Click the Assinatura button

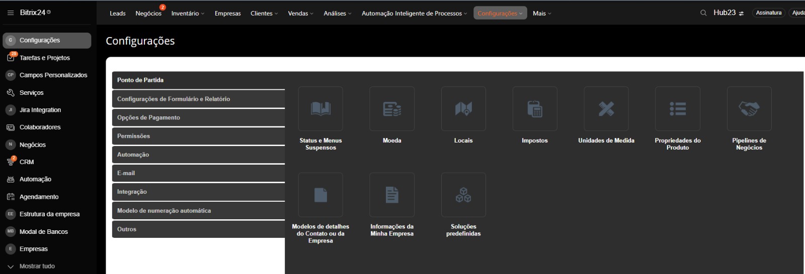click(x=768, y=13)
